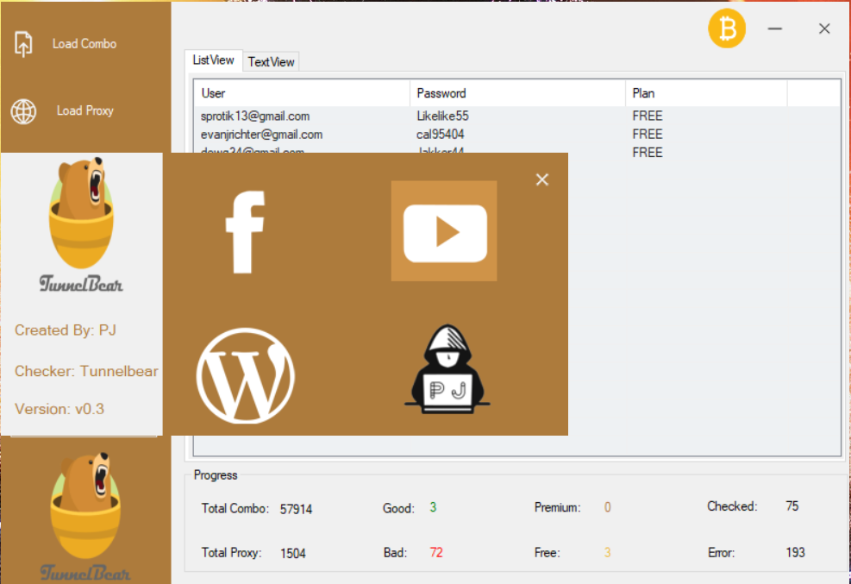Sort by the Password column header
This screenshot has width=851, height=584.
pos(518,93)
